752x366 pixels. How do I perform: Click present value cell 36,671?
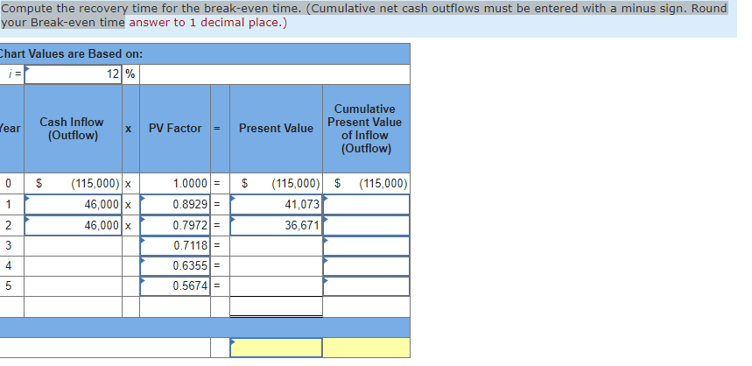277,225
